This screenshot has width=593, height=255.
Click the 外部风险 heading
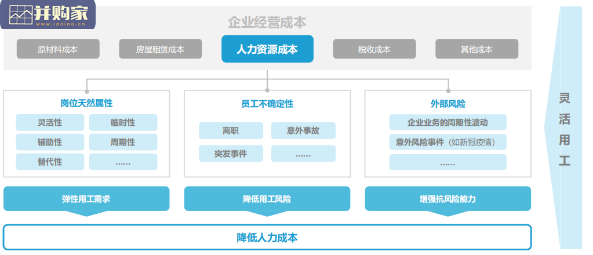tap(448, 103)
